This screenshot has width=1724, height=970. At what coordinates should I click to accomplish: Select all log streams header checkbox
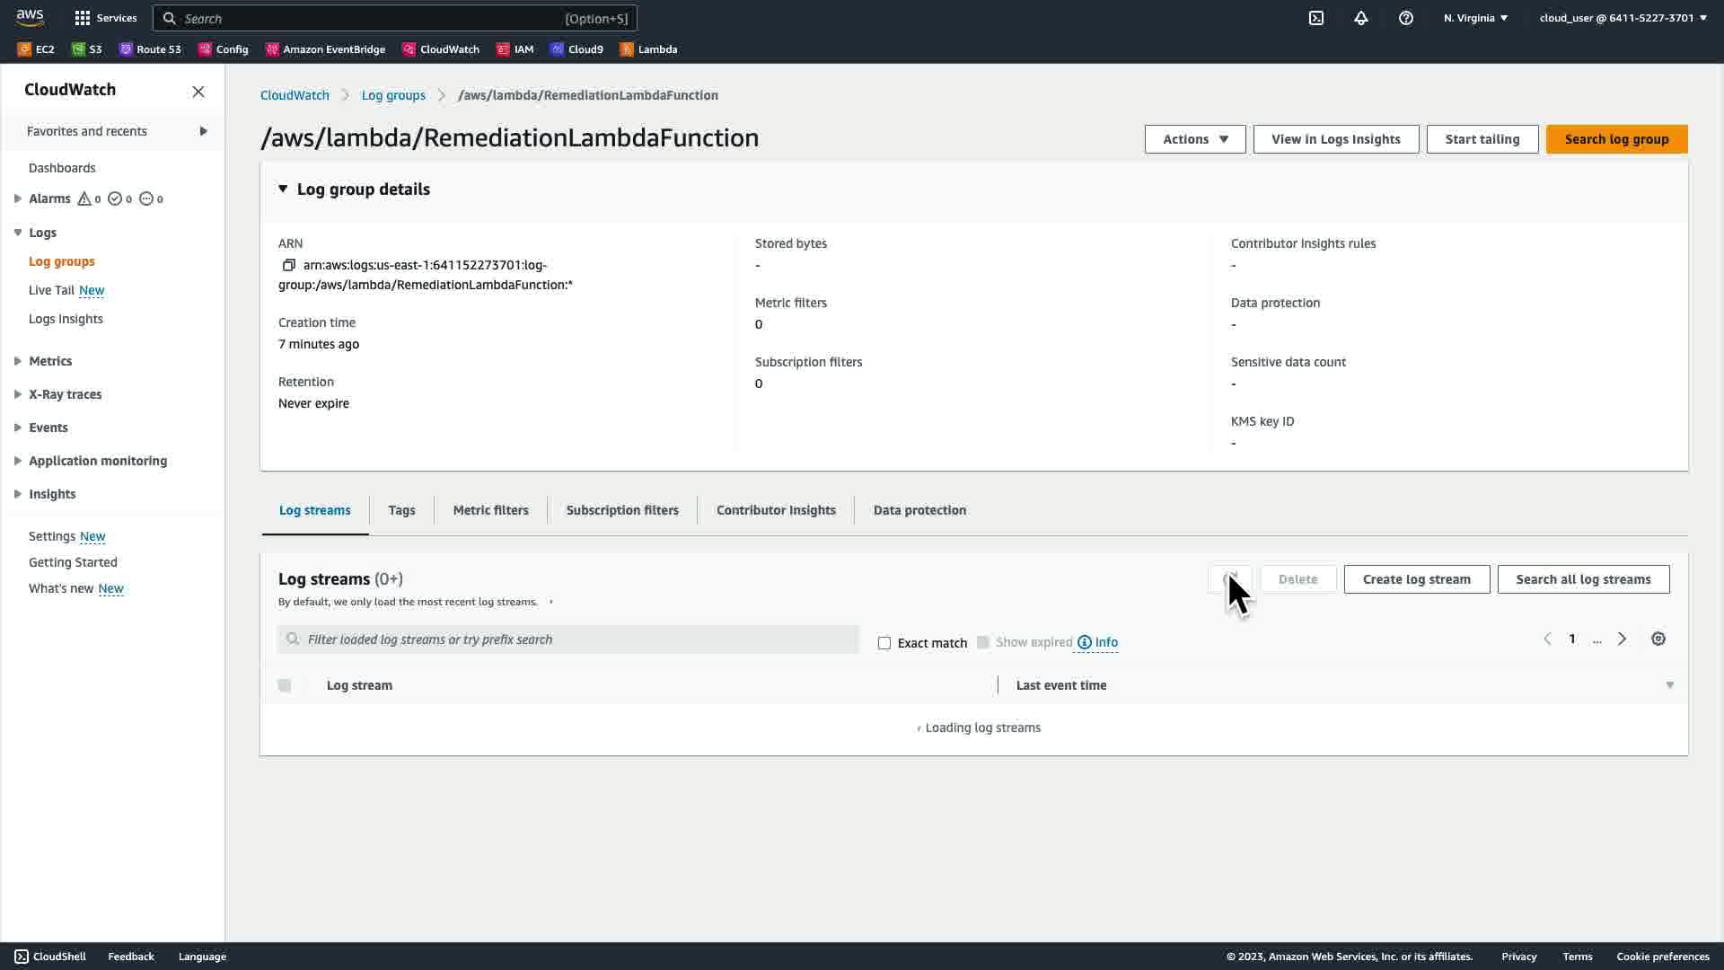click(x=285, y=685)
